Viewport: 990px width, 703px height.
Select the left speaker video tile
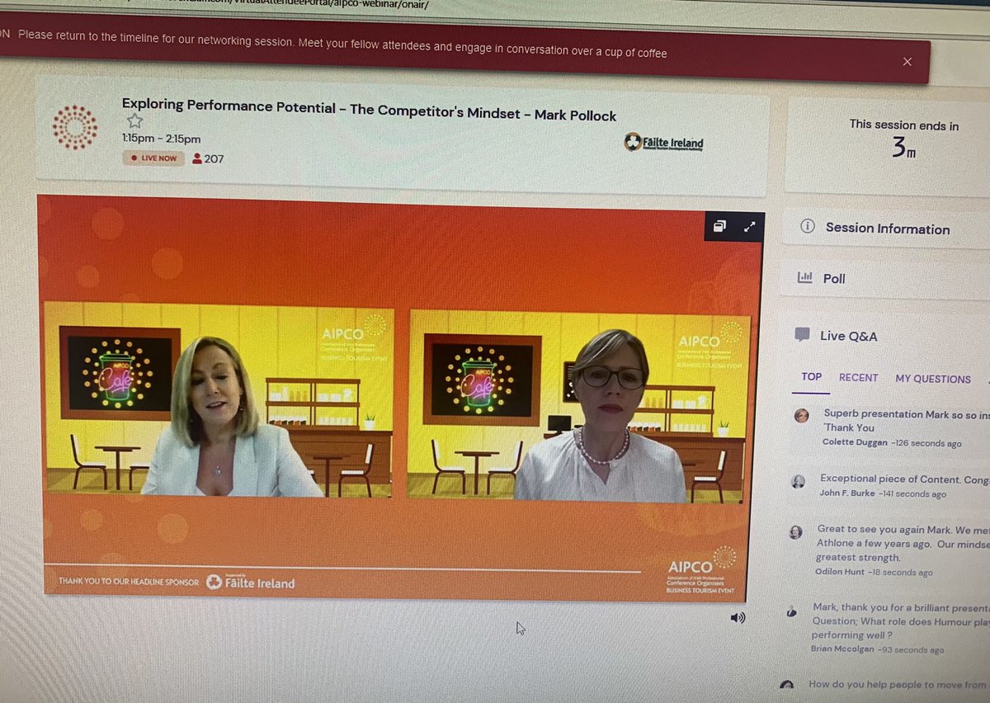click(x=219, y=401)
